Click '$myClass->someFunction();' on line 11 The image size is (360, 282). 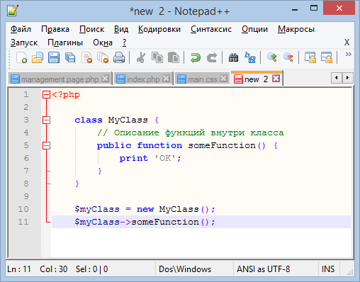point(145,222)
